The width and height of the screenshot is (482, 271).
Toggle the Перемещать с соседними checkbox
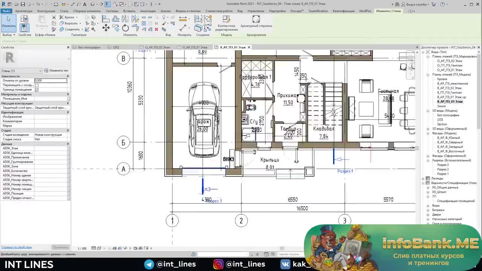37,85
